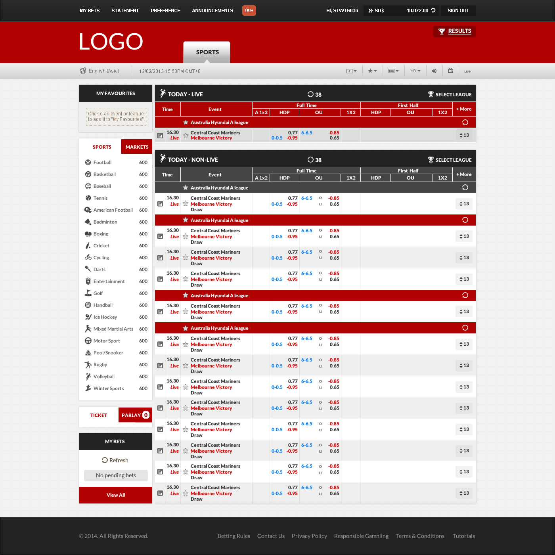Open the Golf flag icon
This screenshot has height=555, width=555.
[x=88, y=293]
